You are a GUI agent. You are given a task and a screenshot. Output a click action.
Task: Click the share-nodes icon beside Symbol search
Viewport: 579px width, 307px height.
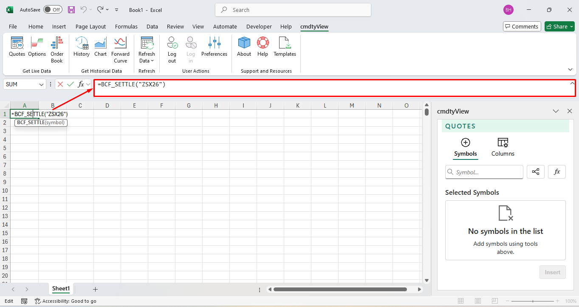click(x=536, y=172)
